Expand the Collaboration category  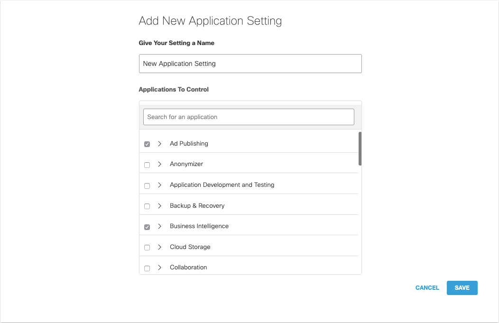point(159,268)
